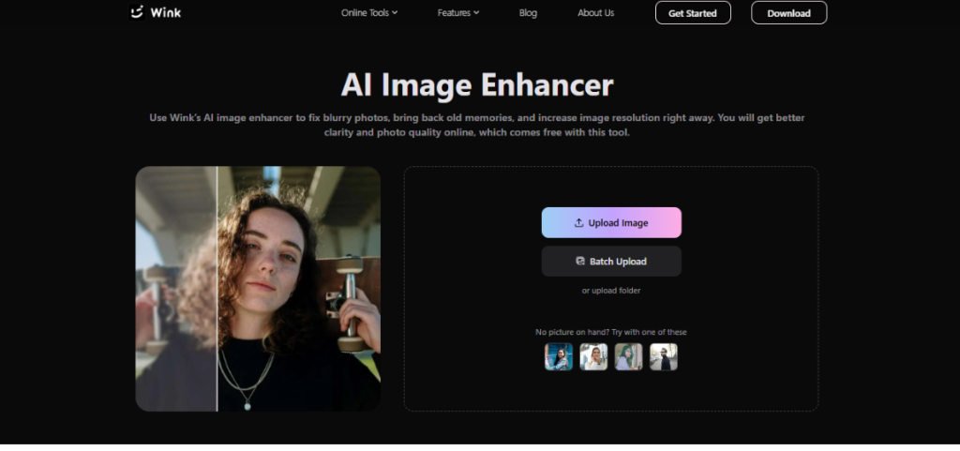
Task: Click the Wink smiley logo icon
Action: [137, 11]
